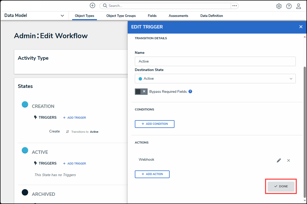The height and width of the screenshot is (204, 307).
Task: Click the plus create icon beside search
Action: point(92,5)
